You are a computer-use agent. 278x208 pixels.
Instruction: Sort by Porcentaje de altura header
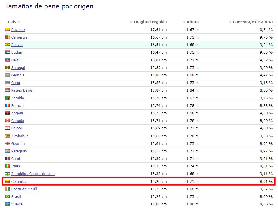point(252,22)
